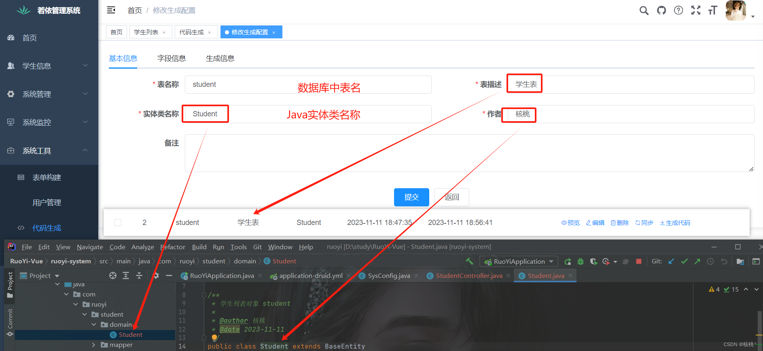
Task: Click the 返回 button
Action: 451,197
